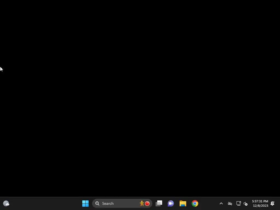
Task: Open the clock showing 5:37:31 PM
Action: tap(260, 201)
